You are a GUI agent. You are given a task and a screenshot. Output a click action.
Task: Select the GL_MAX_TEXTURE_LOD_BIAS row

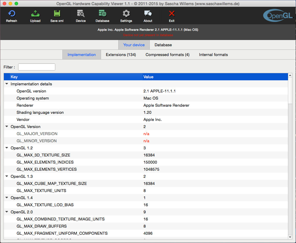(146, 205)
